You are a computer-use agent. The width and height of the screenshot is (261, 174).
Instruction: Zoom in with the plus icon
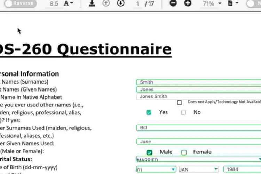click(x=188, y=3)
